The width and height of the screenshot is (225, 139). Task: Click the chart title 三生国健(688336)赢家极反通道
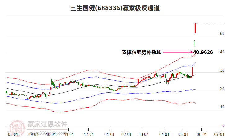click(115, 8)
